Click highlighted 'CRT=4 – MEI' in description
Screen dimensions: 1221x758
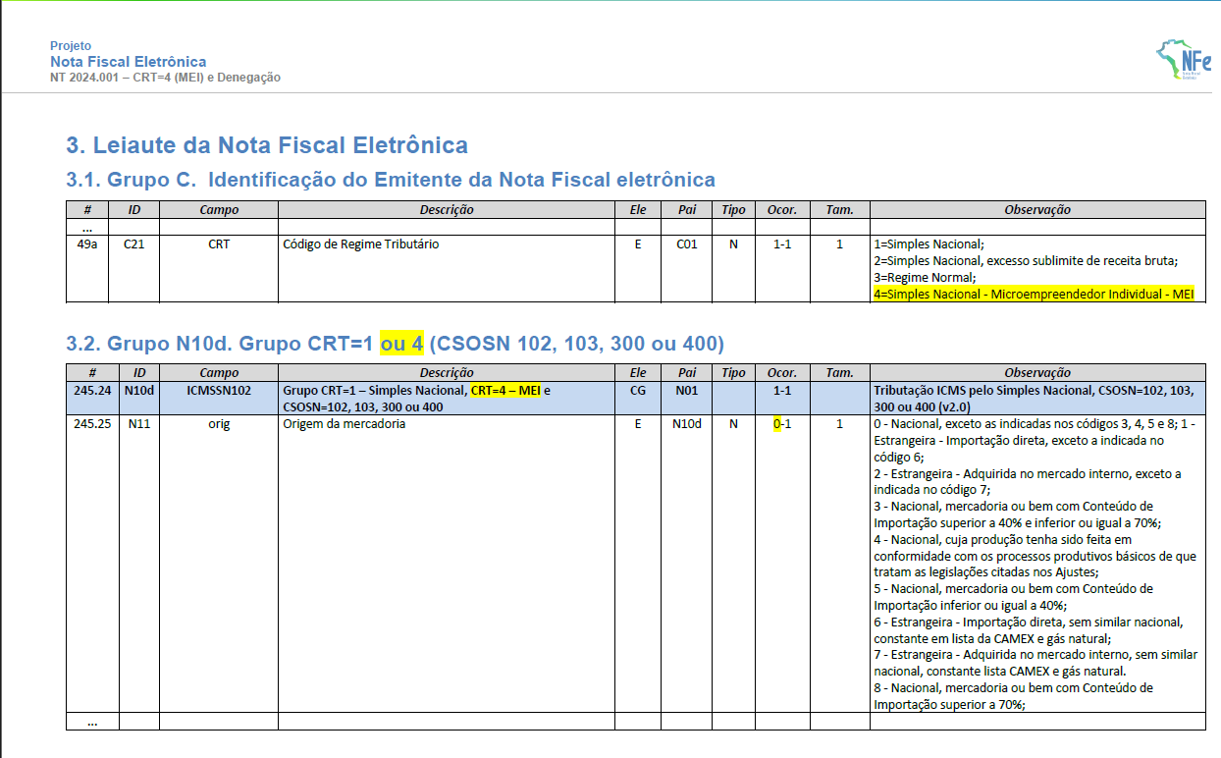click(x=506, y=391)
